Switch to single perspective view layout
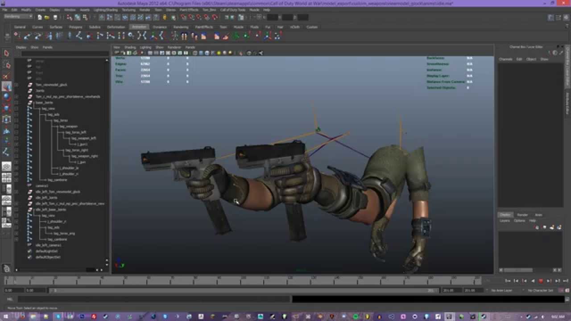 pos(6,166)
